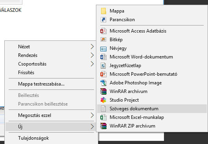
Task: Click the WinRAR archívum books icon
Action: point(103,91)
